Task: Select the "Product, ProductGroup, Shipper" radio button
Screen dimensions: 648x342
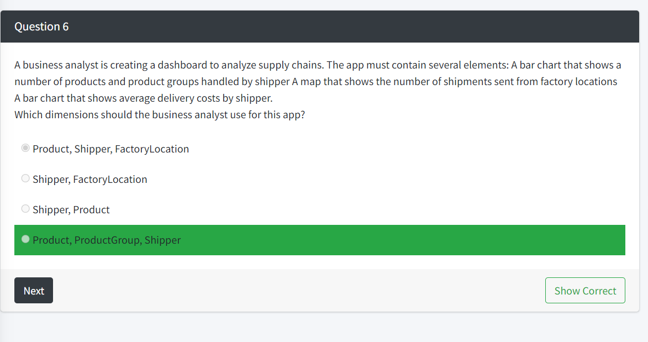Action: (25, 239)
